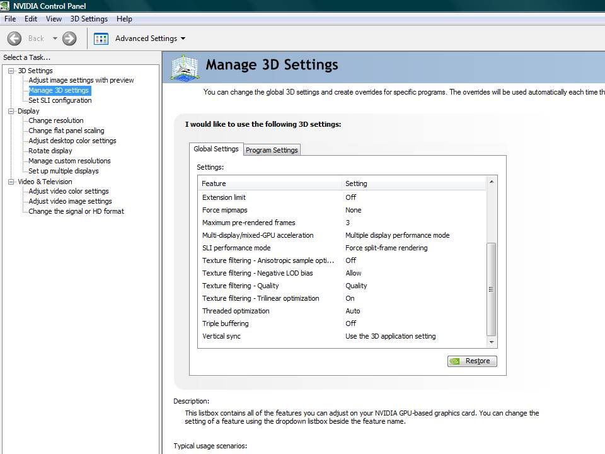Image resolution: width=605 pixels, height=454 pixels.
Task: Open Manage custom resolutions
Action: point(69,161)
